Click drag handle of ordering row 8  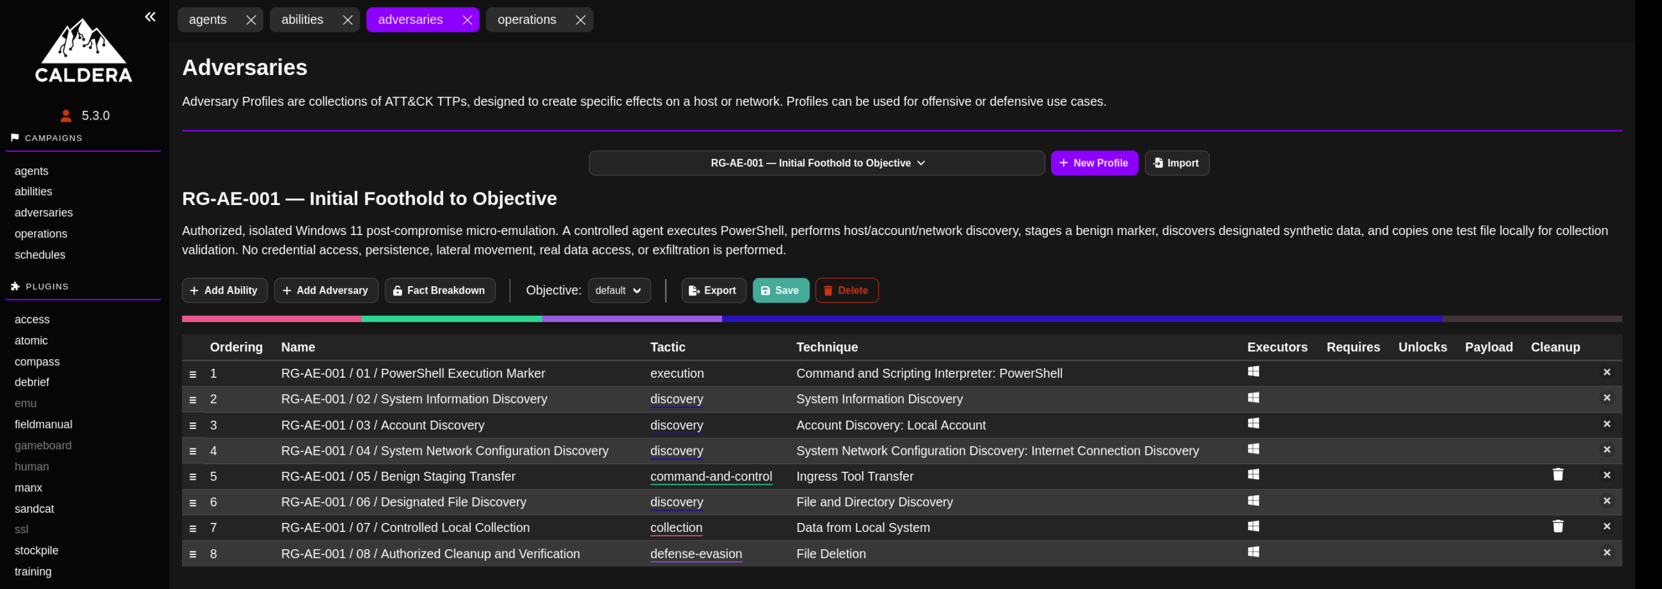192,554
